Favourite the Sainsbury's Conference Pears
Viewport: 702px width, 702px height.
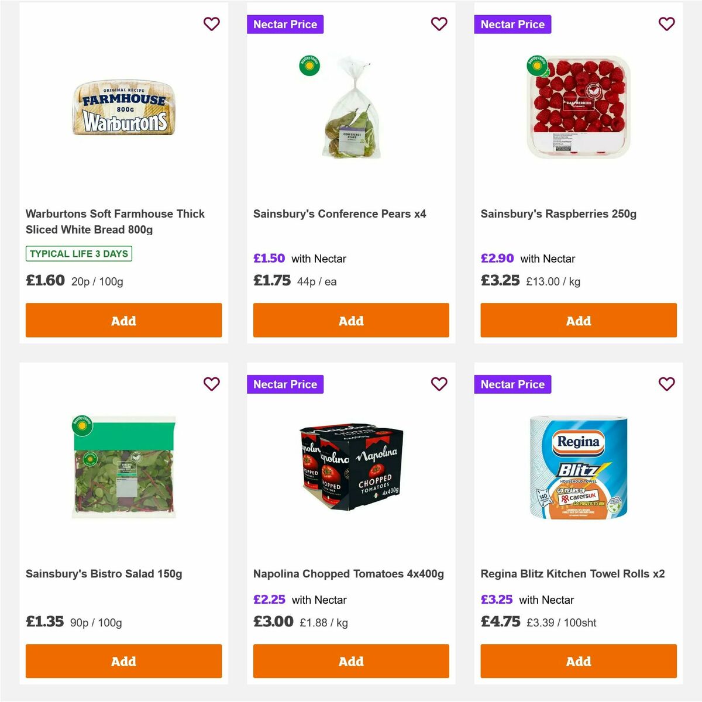click(x=439, y=23)
